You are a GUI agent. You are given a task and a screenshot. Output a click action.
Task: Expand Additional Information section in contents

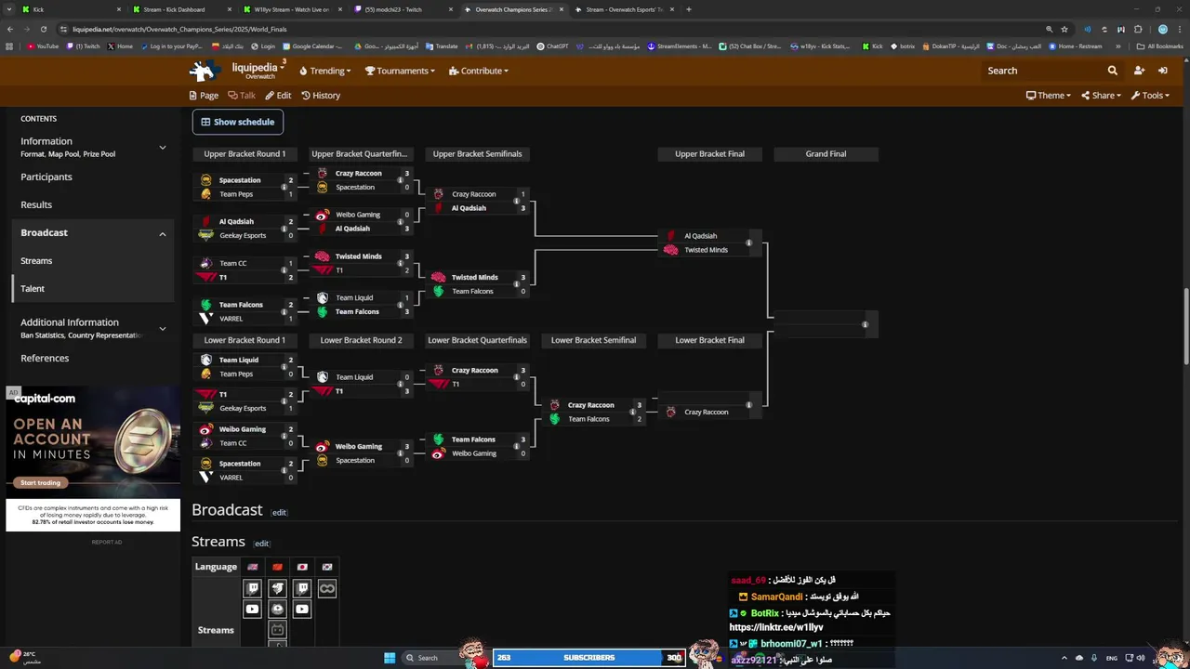point(162,328)
